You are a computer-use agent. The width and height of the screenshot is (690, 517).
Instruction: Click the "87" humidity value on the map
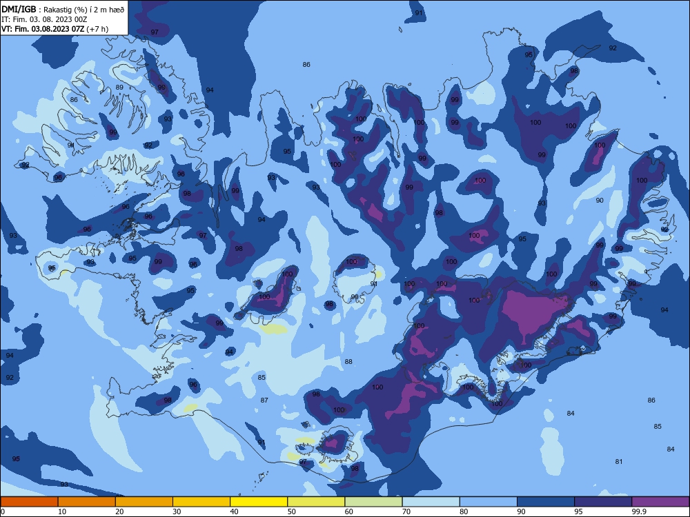[x=264, y=400]
